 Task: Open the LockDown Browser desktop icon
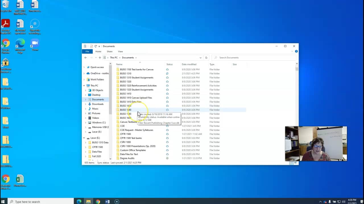point(5,66)
